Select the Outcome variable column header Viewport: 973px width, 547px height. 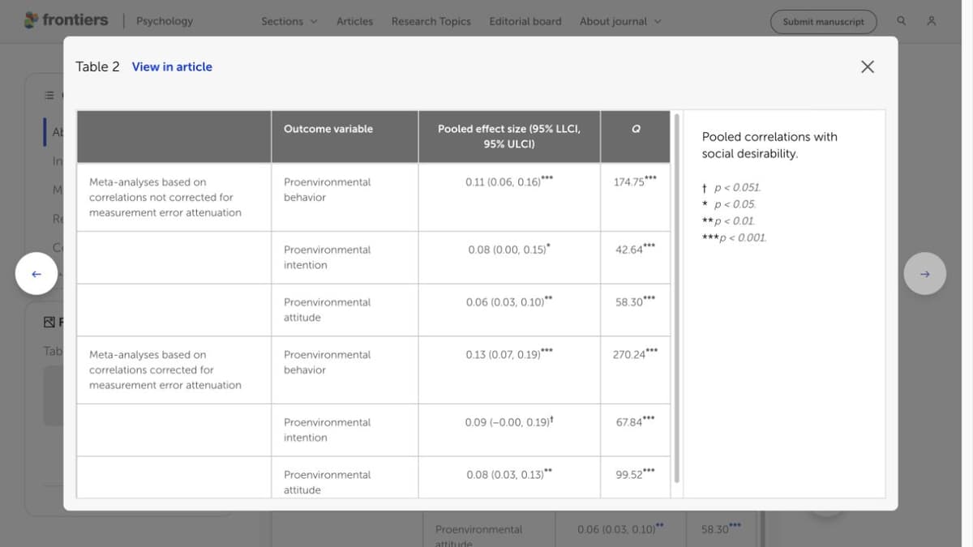pyautogui.click(x=345, y=136)
